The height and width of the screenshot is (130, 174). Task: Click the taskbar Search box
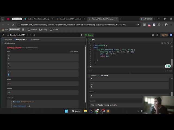76,111
